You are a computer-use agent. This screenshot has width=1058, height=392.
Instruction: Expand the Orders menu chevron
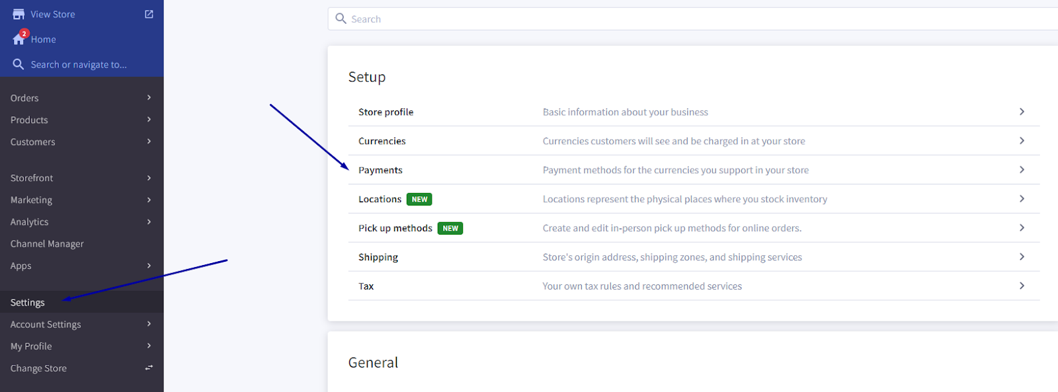pyautogui.click(x=149, y=97)
